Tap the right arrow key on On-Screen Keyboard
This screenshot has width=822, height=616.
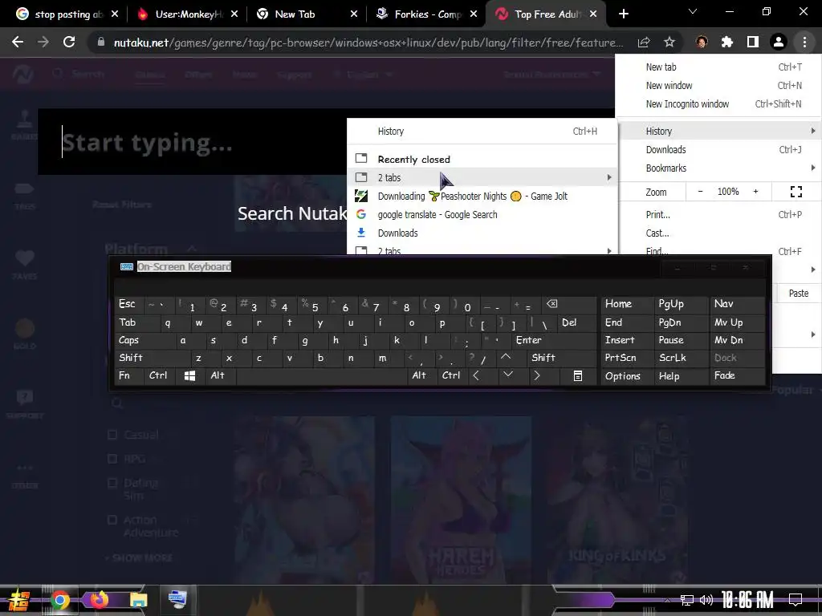pyautogui.click(x=536, y=375)
